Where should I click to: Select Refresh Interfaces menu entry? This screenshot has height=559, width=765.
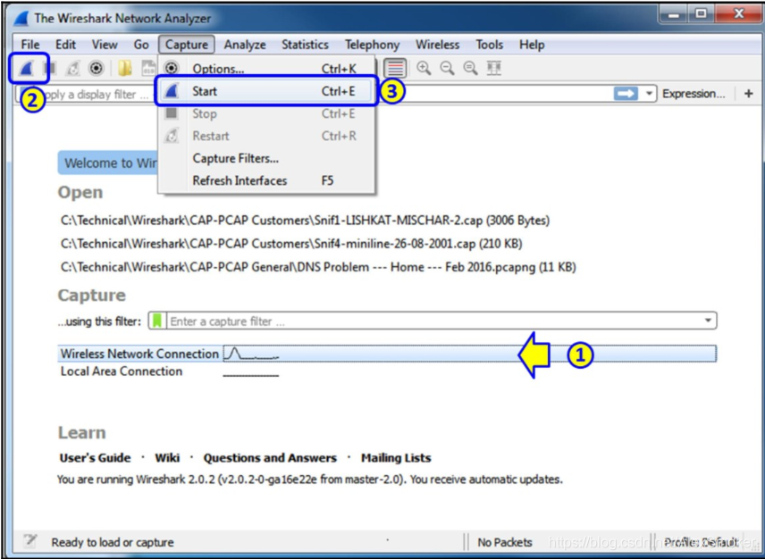pos(266,180)
